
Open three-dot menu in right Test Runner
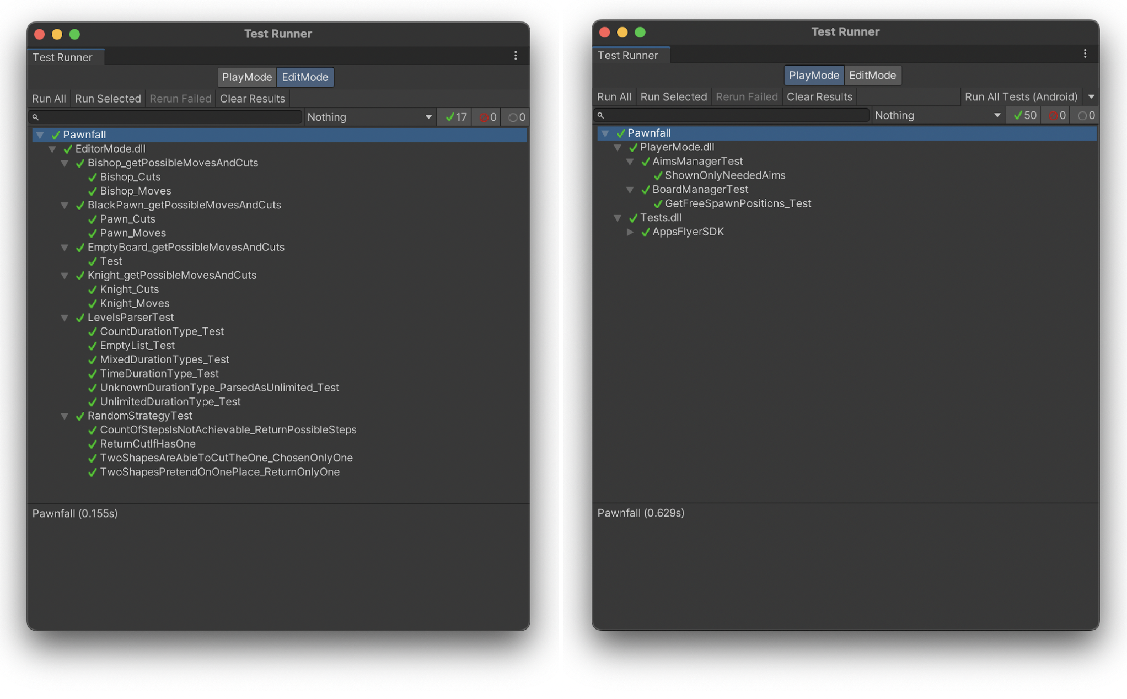(x=1085, y=53)
